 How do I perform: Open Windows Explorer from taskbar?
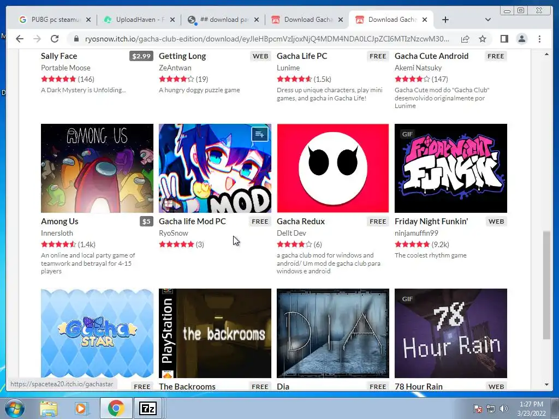[49, 408]
